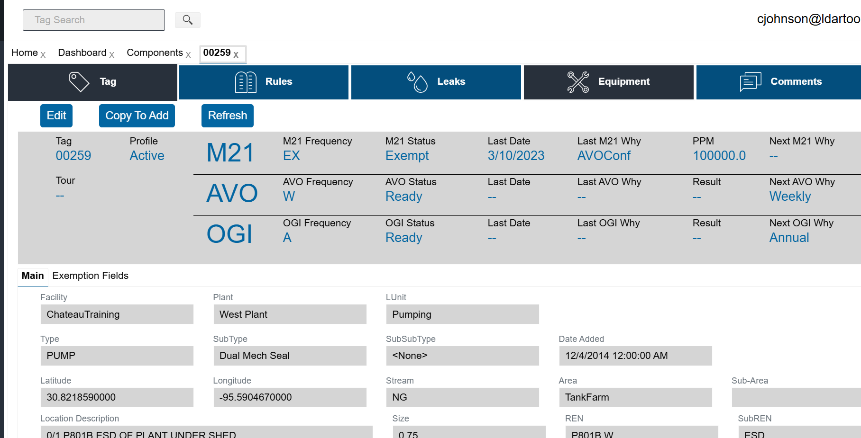Click OGI Frequency value A
The image size is (861, 438).
287,238
